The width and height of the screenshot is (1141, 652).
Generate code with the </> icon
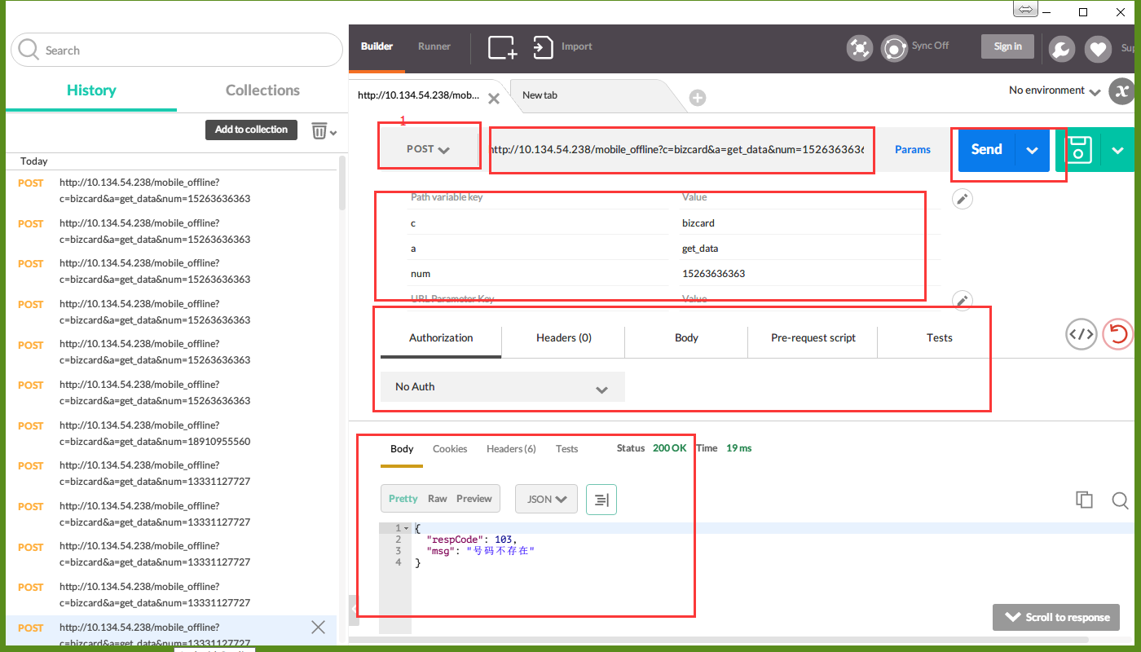[1082, 333]
